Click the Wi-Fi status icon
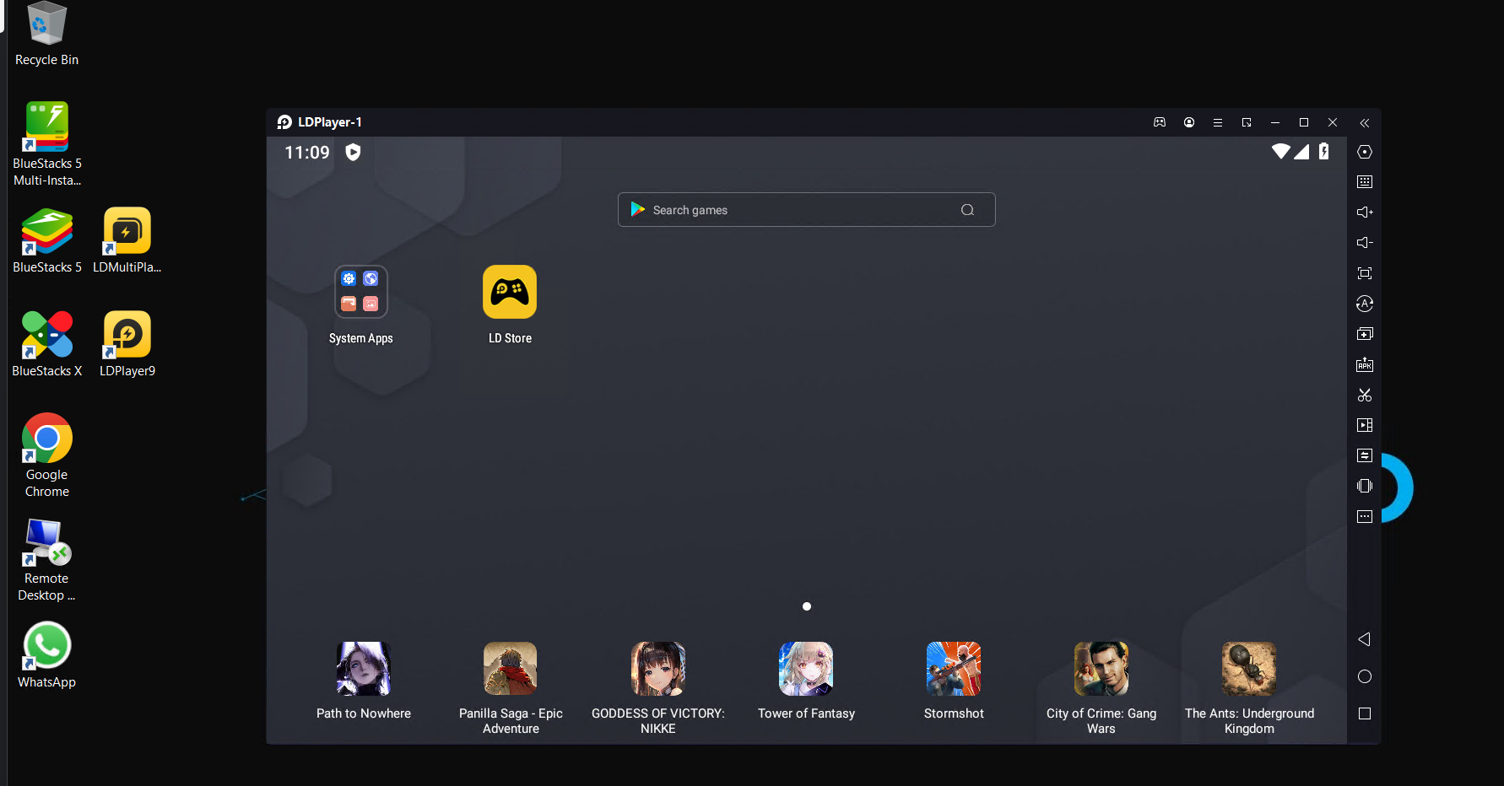This screenshot has width=1504, height=786. pyautogui.click(x=1281, y=151)
